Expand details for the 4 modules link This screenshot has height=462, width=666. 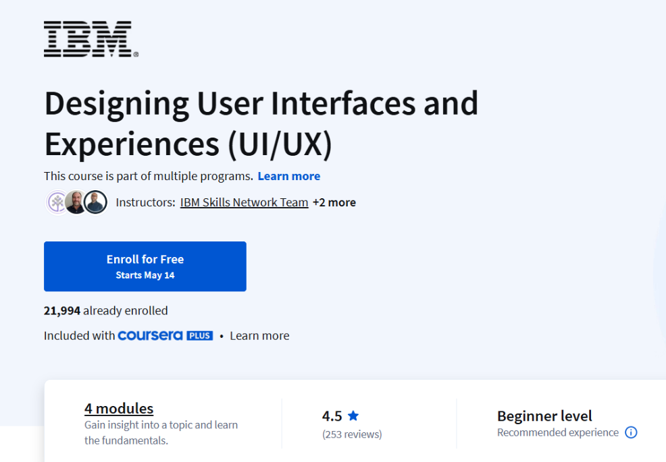[x=118, y=408]
